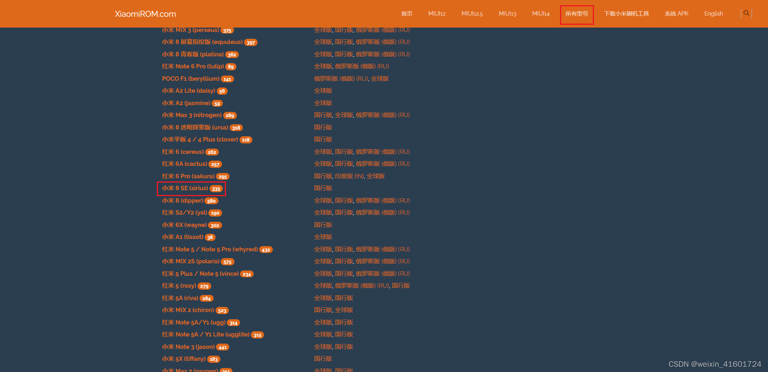Click 俄罗斯版 (俄版) (RU) in dipper row
768x372 pixels.
click(383, 201)
